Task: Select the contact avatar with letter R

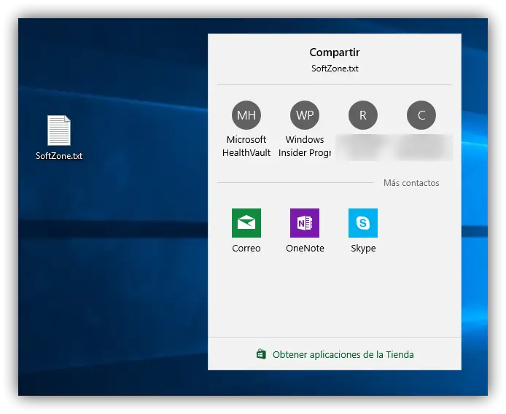Action: 363,115
